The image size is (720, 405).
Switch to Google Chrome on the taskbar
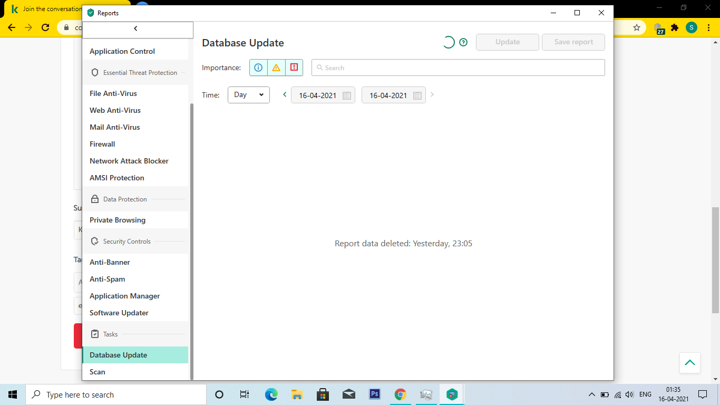(x=401, y=394)
